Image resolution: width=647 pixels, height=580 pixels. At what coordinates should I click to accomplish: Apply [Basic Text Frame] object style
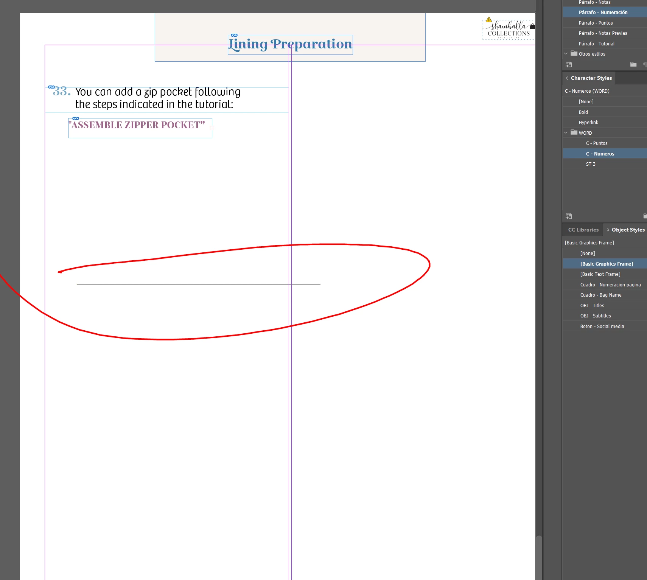point(605,274)
